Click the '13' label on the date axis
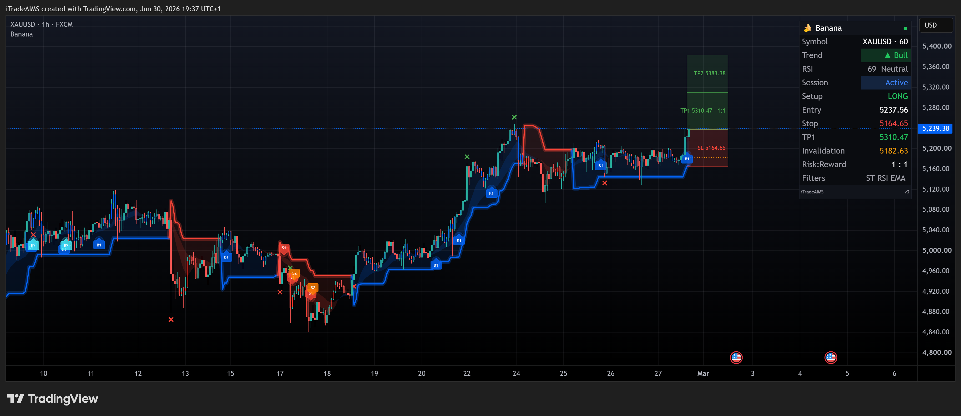 pyautogui.click(x=185, y=373)
